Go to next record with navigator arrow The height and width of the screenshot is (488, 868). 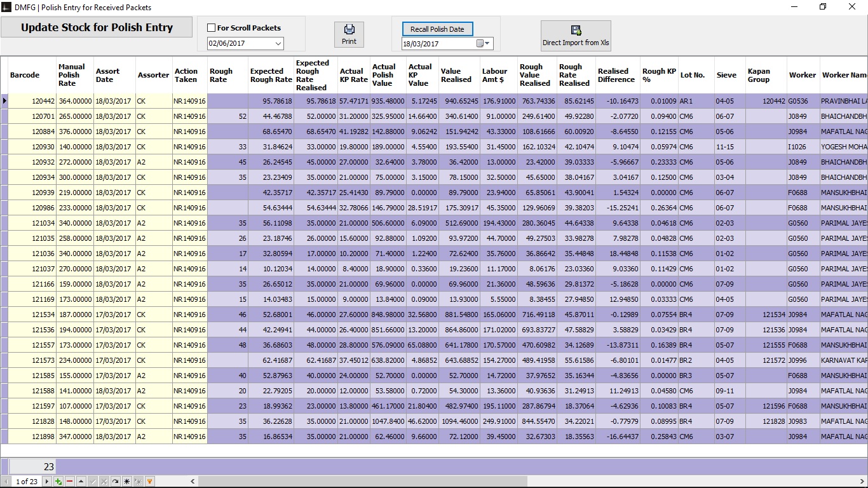click(x=47, y=481)
